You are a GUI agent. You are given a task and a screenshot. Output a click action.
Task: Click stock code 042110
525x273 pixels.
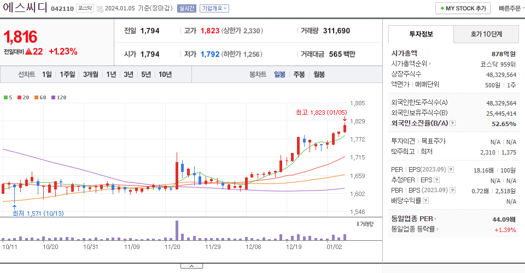click(62, 9)
